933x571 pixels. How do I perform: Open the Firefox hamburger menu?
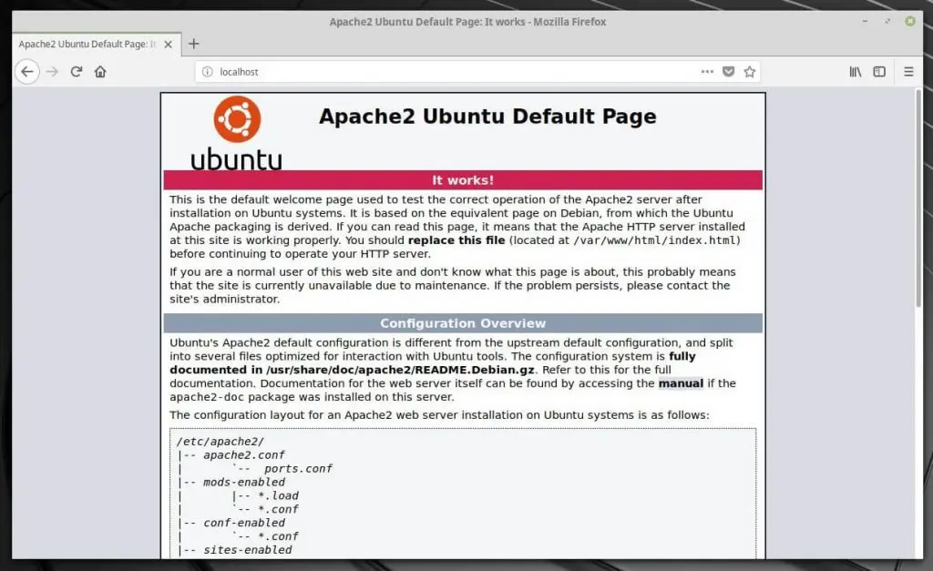click(x=908, y=71)
